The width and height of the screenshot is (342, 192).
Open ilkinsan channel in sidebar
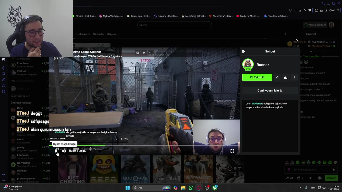tap(29, 172)
